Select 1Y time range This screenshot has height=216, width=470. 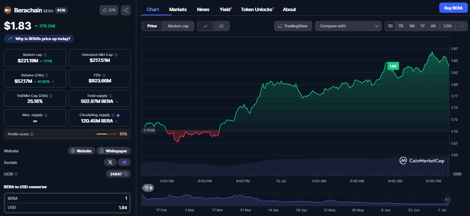422,26
